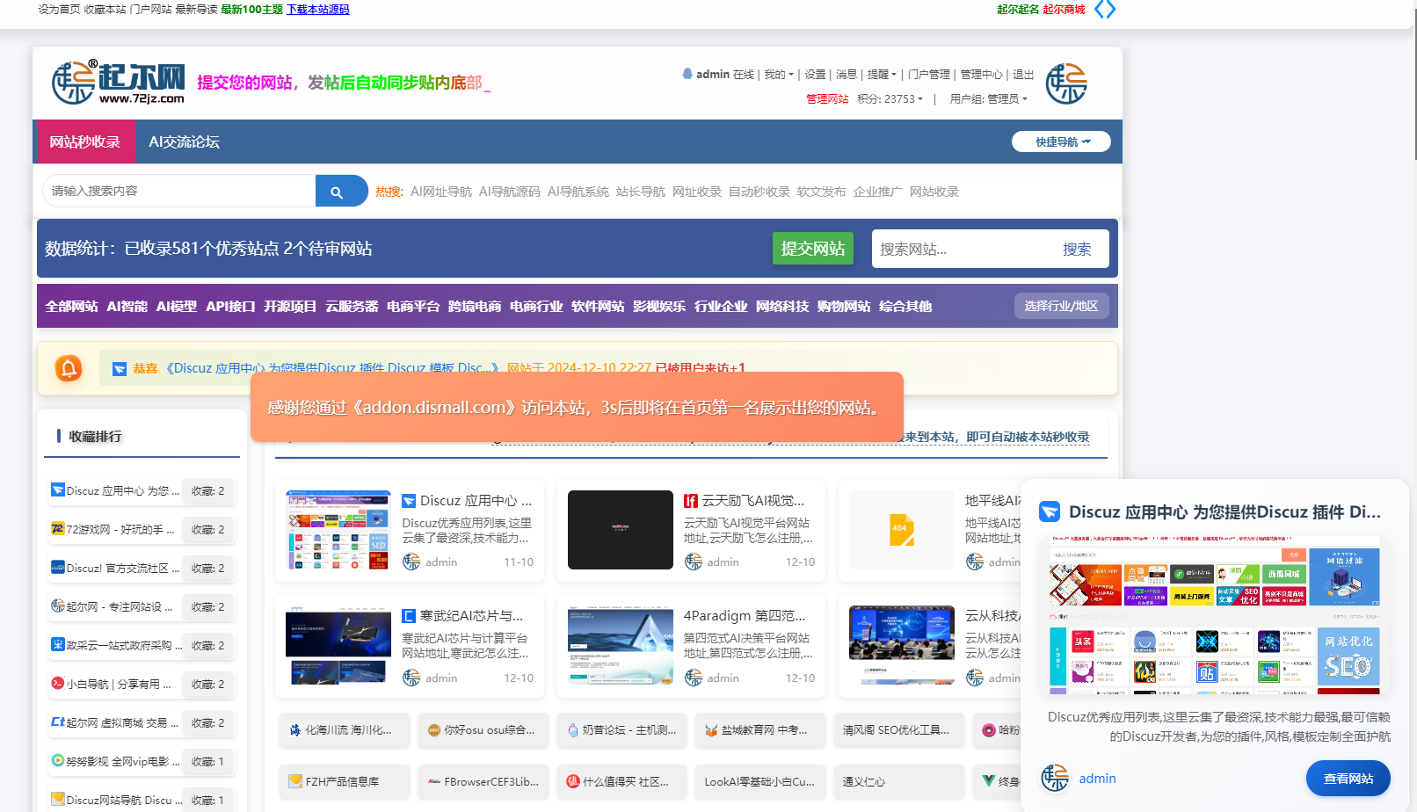Image resolution: width=1417 pixels, height=812 pixels.
Task: Click the 退出 logout link
Action: click(x=1023, y=75)
